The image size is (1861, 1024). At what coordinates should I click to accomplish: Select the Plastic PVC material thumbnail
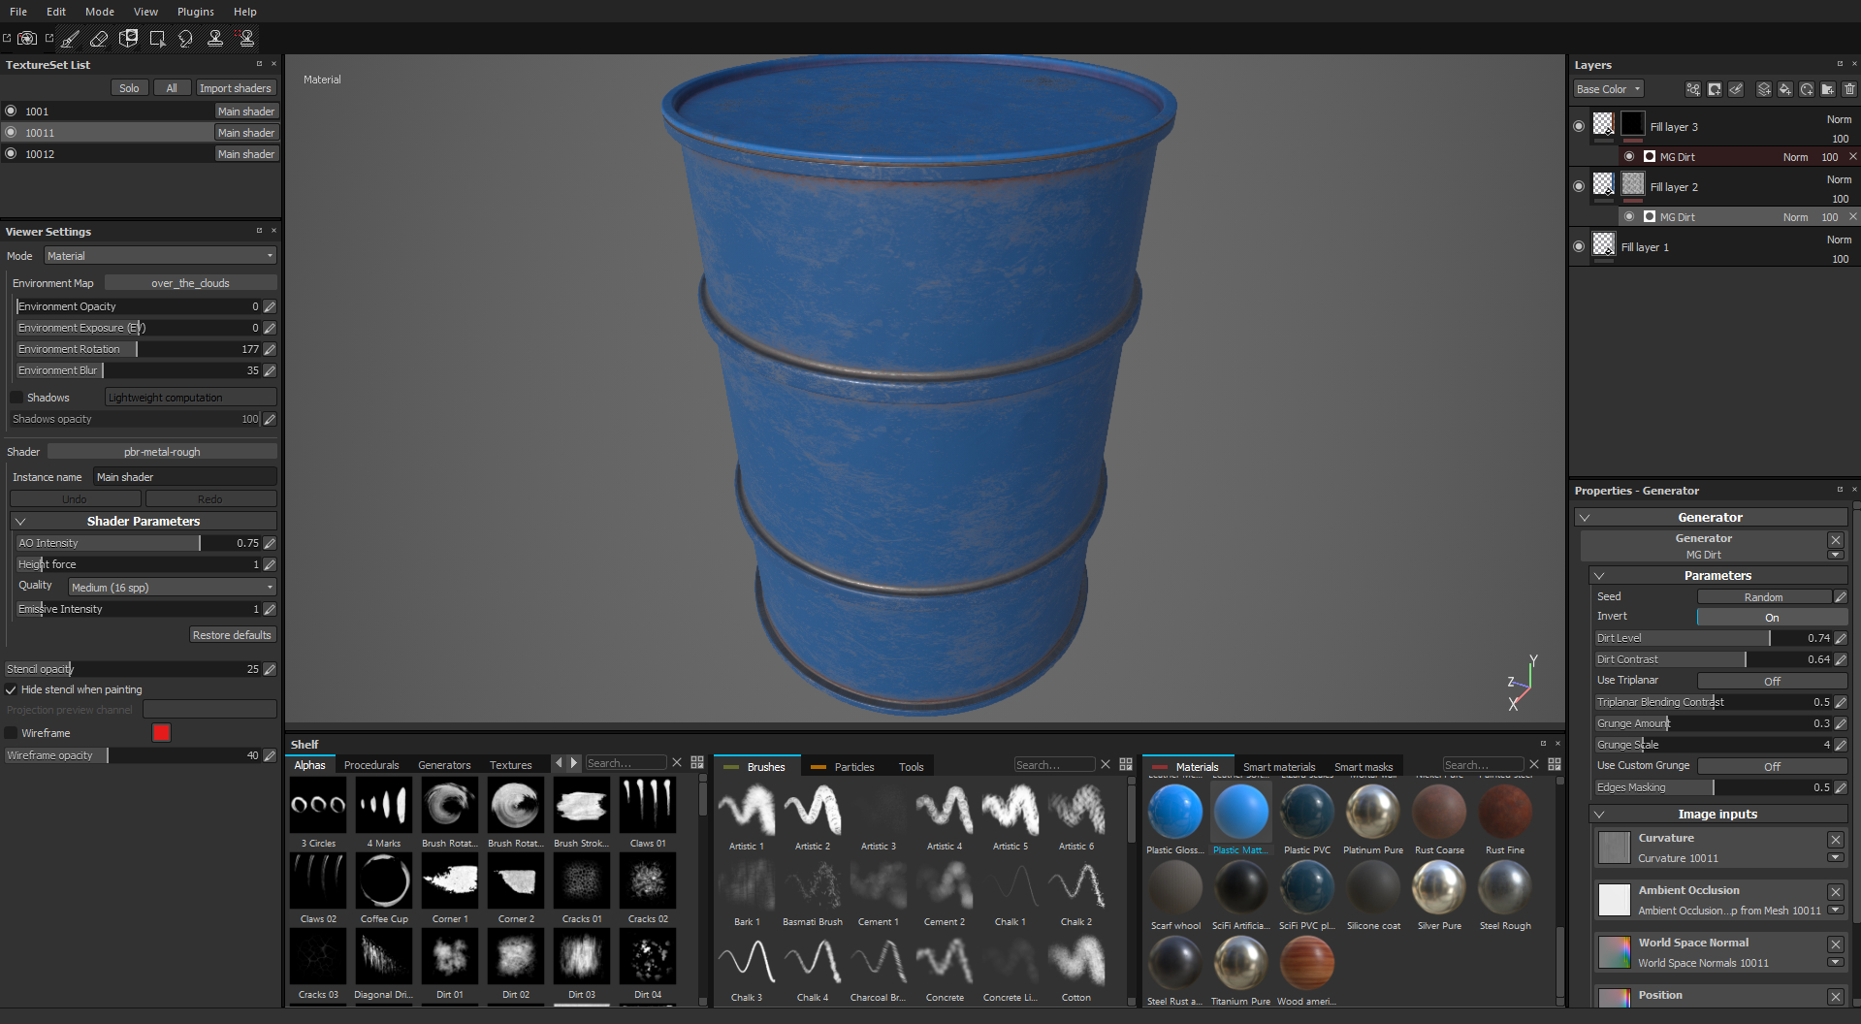click(x=1306, y=815)
